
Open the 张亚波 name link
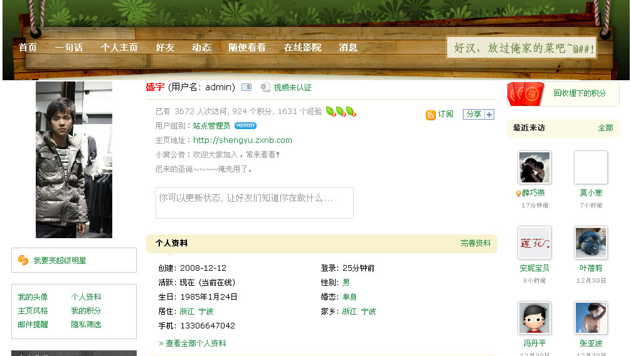click(591, 343)
